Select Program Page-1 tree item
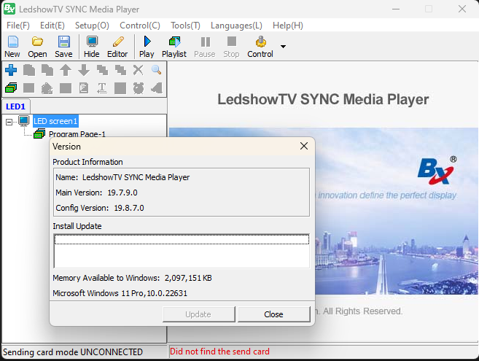The height and width of the screenshot is (361, 479). 77,134
